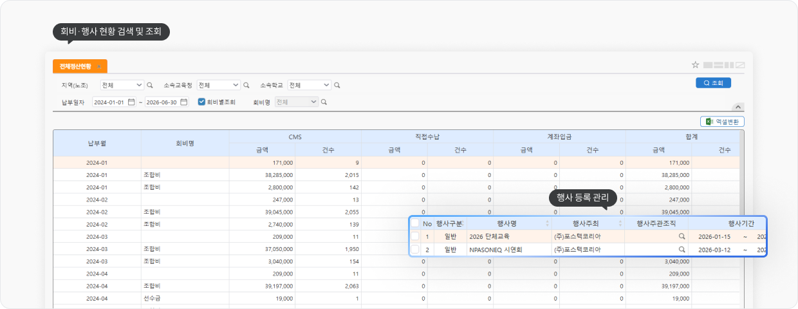798x309 pixels.
Task: Click the CMS amount cell 39,197,000
Action: click(x=262, y=286)
